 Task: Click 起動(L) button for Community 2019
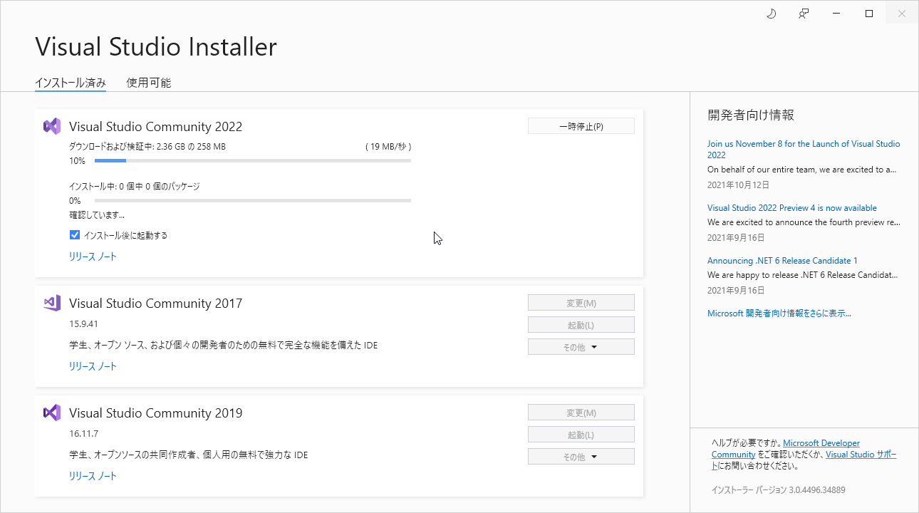(x=581, y=435)
